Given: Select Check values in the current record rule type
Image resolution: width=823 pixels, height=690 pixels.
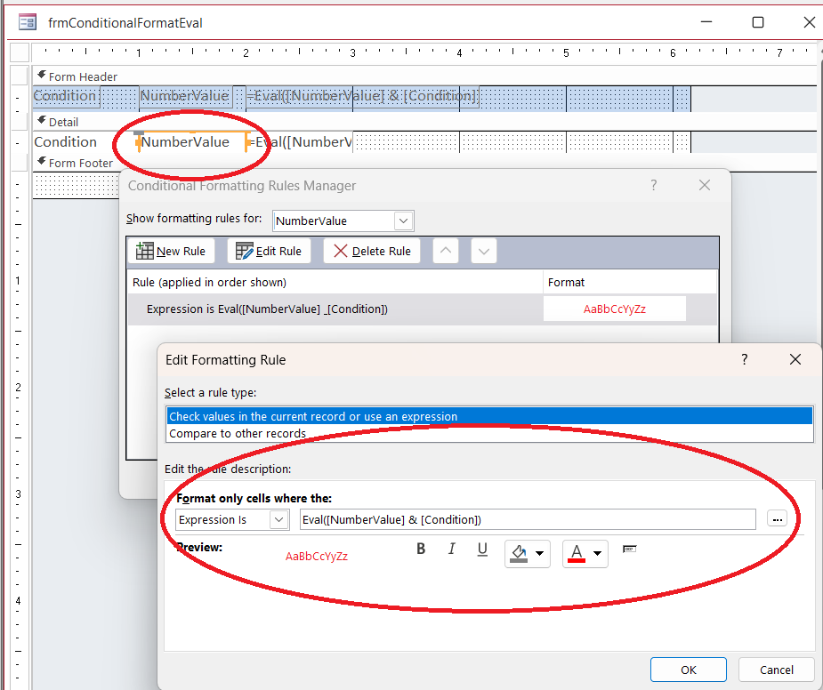Looking at the screenshot, I should [x=489, y=416].
